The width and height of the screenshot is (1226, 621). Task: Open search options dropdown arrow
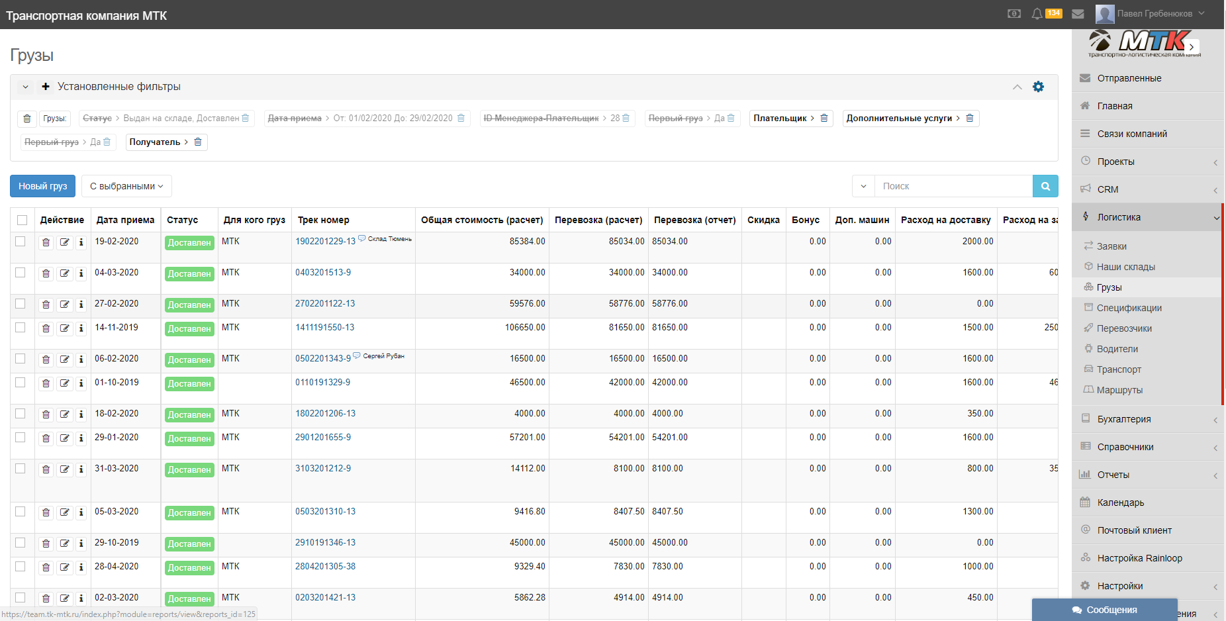pos(863,186)
